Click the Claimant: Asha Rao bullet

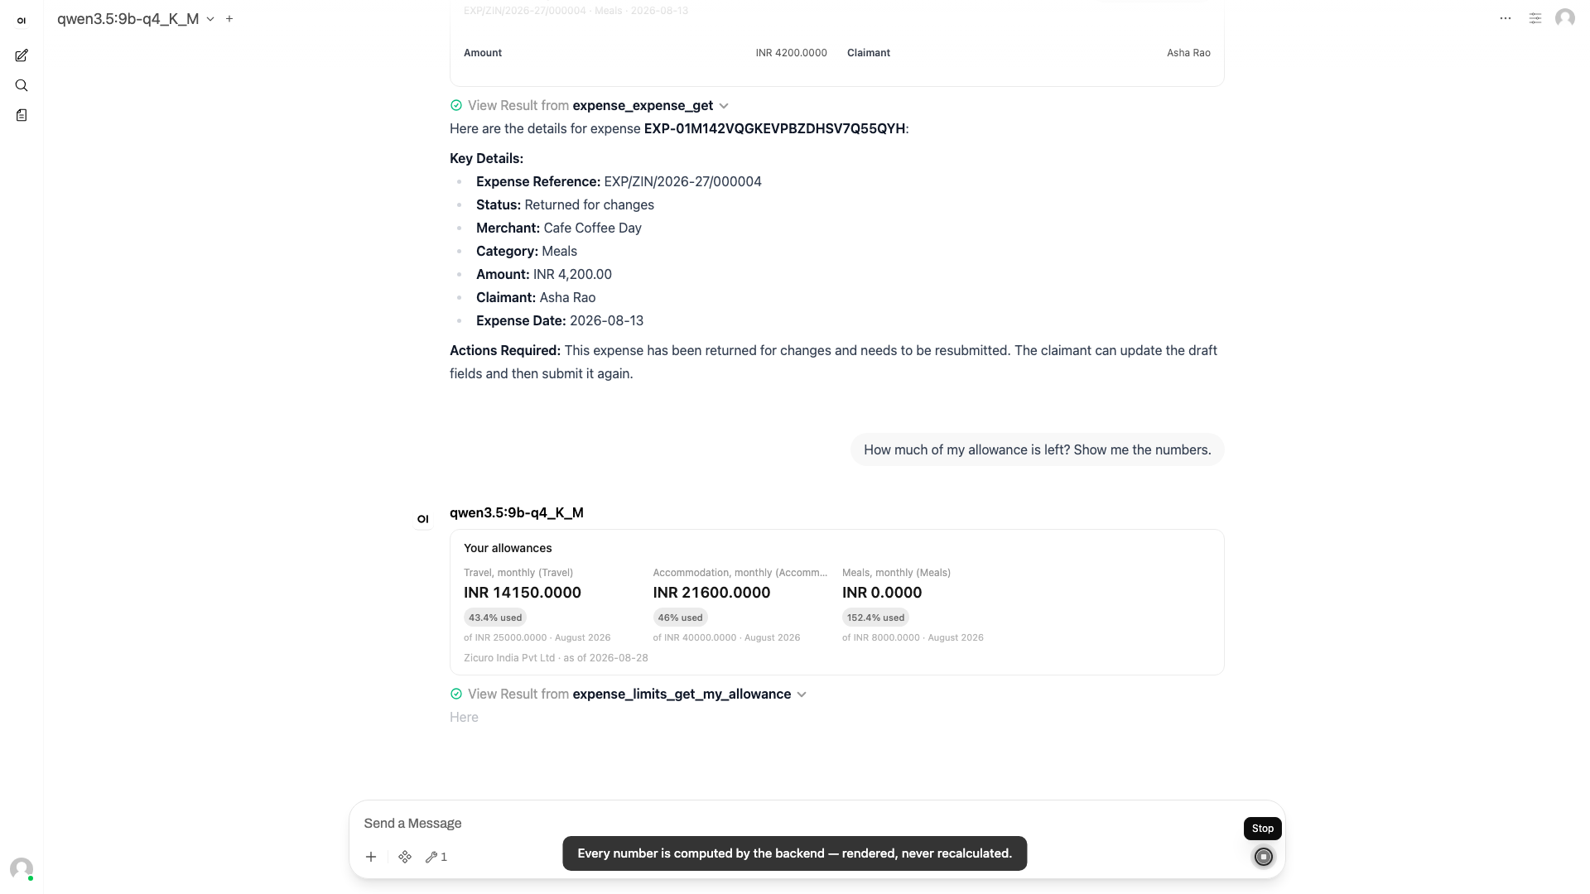click(x=536, y=297)
